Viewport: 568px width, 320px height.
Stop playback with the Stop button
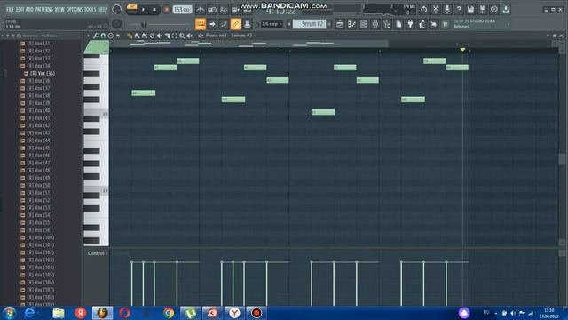pos(154,10)
